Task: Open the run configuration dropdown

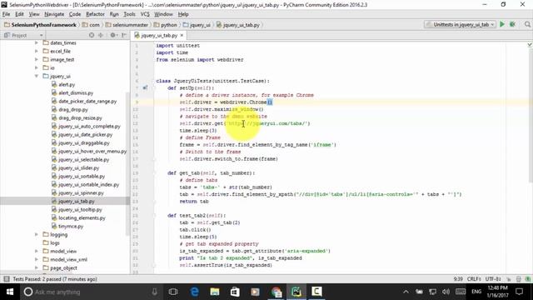Action: tap(461, 24)
